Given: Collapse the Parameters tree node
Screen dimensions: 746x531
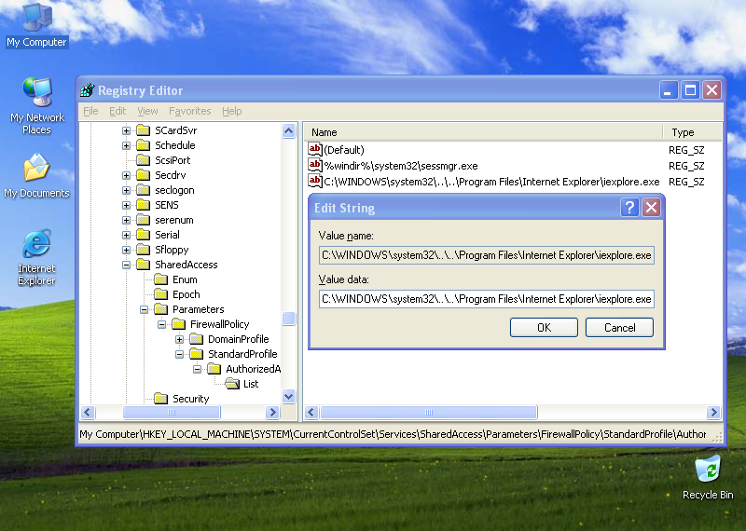Looking at the screenshot, I should (144, 309).
